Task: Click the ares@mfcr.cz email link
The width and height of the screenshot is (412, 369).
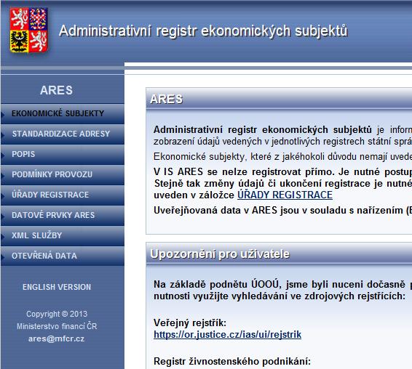Action: coord(57,338)
